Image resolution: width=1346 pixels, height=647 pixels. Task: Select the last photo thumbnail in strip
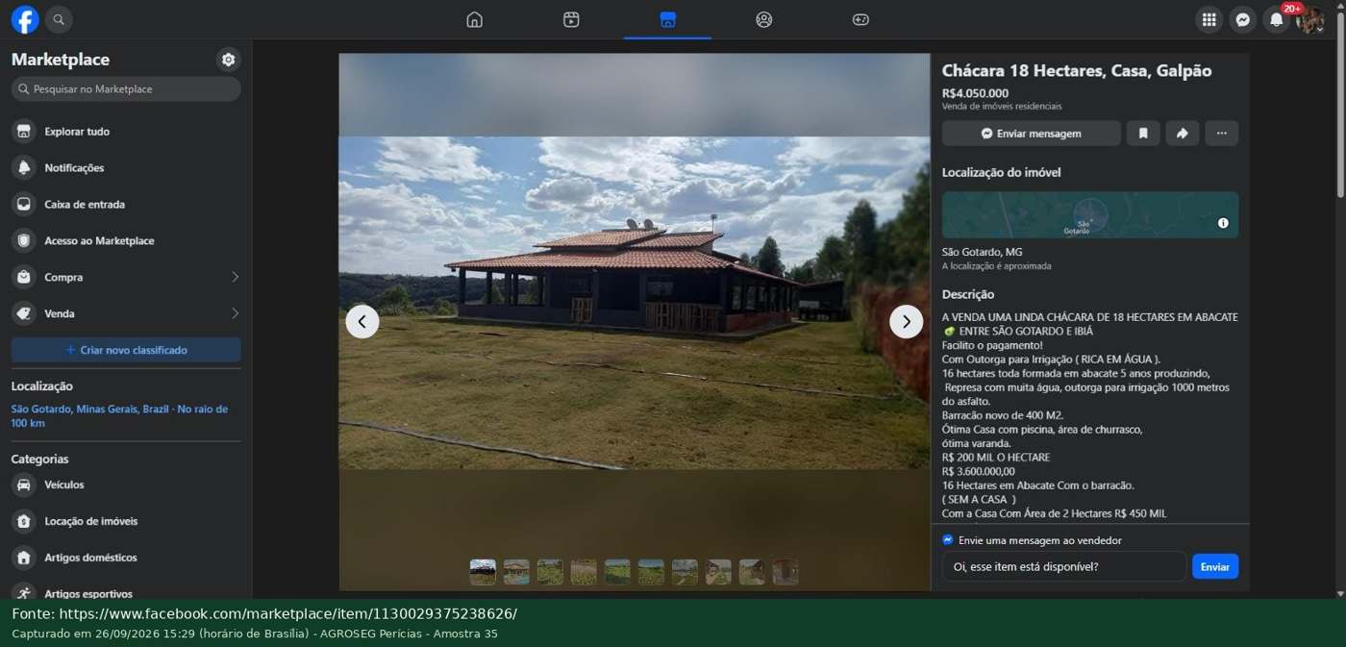[x=785, y=572]
